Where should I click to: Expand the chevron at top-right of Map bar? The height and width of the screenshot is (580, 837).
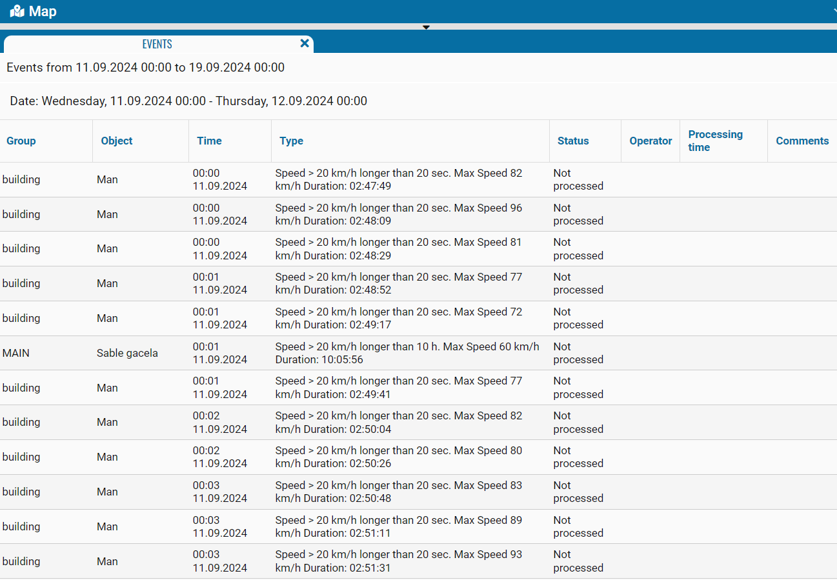[832, 11]
